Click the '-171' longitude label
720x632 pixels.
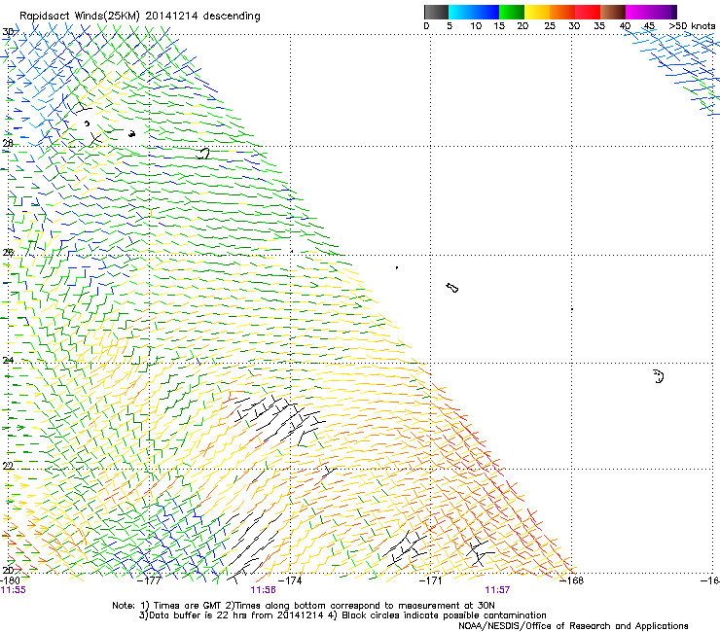point(430,580)
